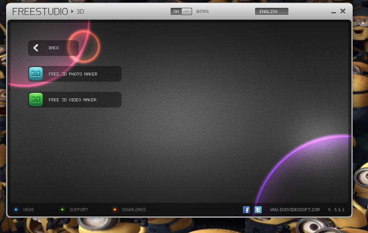
Task: Launch Free 3D Photo Maker
Action: pyautogui.click(x=75, y=74)
